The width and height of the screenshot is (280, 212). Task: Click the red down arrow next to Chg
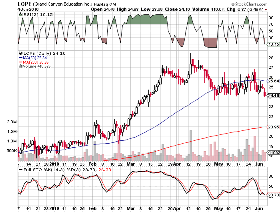[x=266, y=10]
